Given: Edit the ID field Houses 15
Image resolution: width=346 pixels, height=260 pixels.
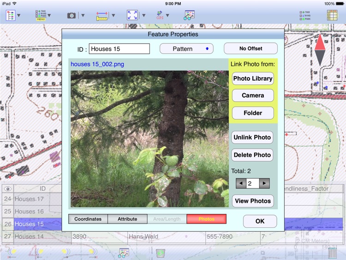Looking at the screenshot, I should click(x=119, y=49).
